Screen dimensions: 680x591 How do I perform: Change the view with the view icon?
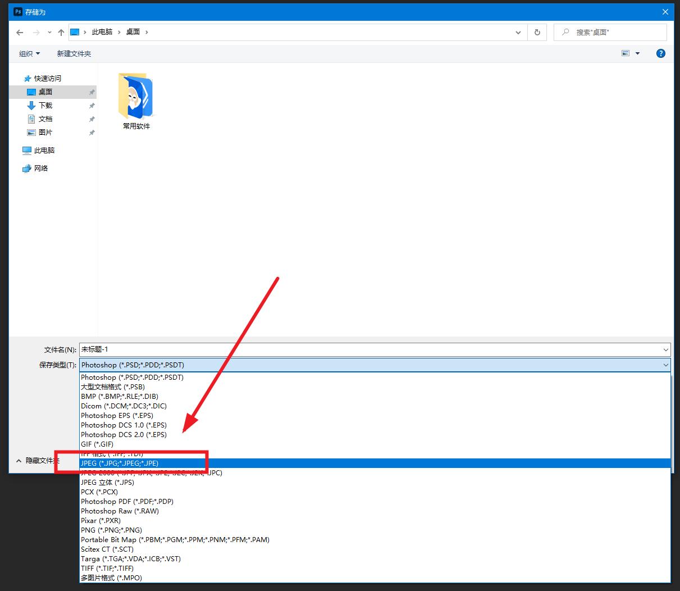(x=626, y=53)
